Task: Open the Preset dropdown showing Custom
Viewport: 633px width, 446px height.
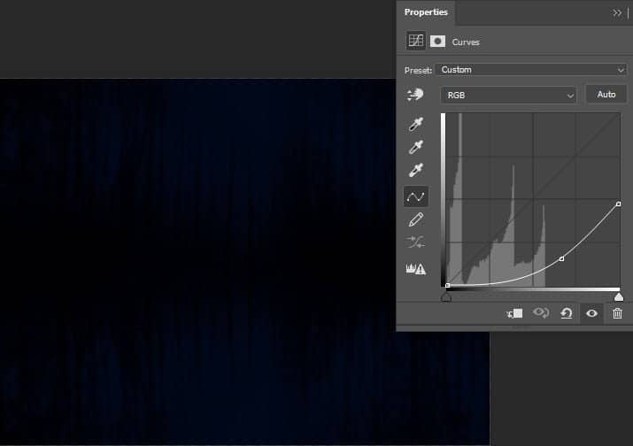Action: point(533,70)
